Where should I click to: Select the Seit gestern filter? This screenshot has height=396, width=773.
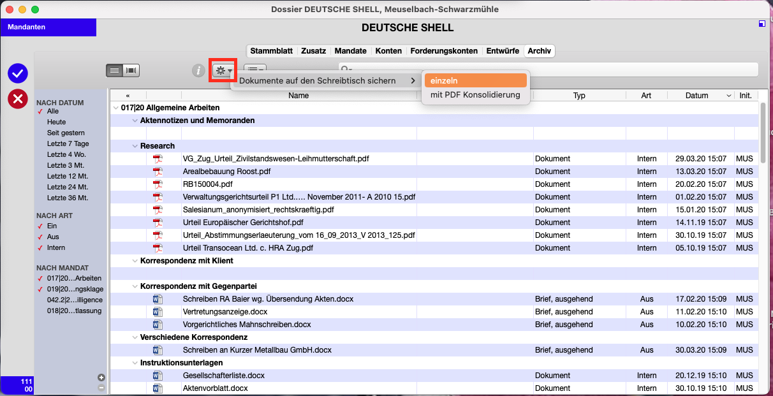pos(66,133)
